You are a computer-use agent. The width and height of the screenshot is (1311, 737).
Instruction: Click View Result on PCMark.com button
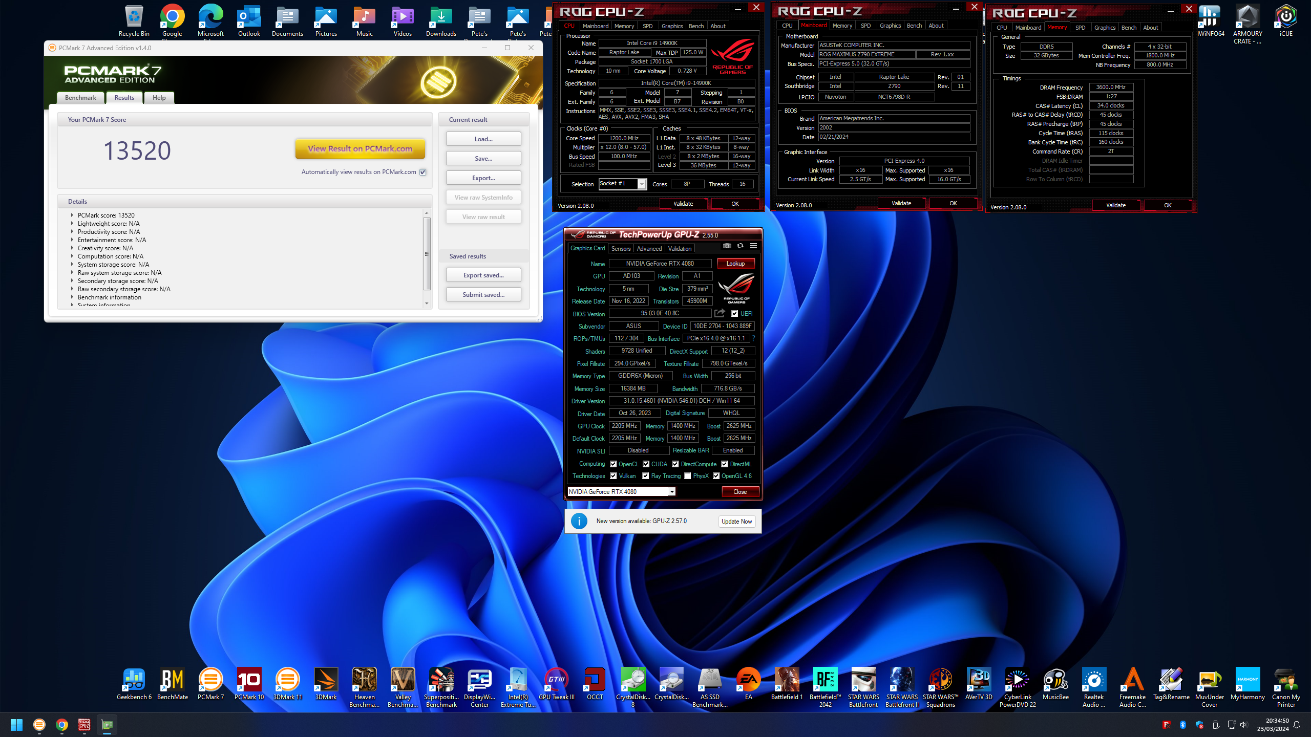point(360,149)
